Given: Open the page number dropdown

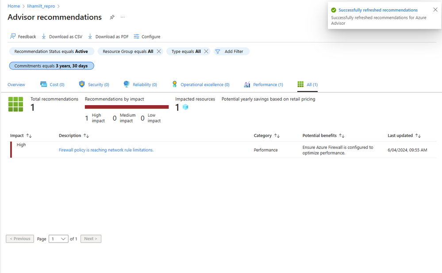Looking at the screenshot, I should tap(58, 239).
